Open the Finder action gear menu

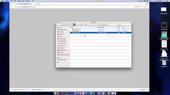coord(87,25)
